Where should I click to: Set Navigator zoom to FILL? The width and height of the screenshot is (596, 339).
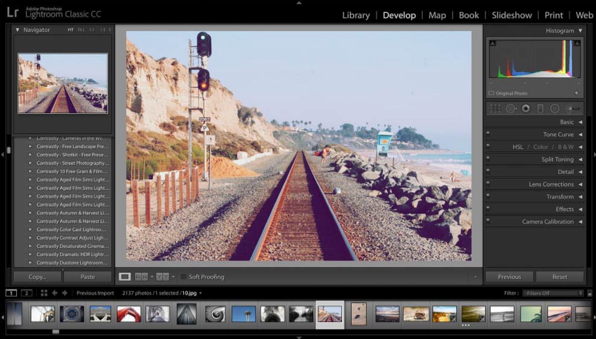coord(81,30)
